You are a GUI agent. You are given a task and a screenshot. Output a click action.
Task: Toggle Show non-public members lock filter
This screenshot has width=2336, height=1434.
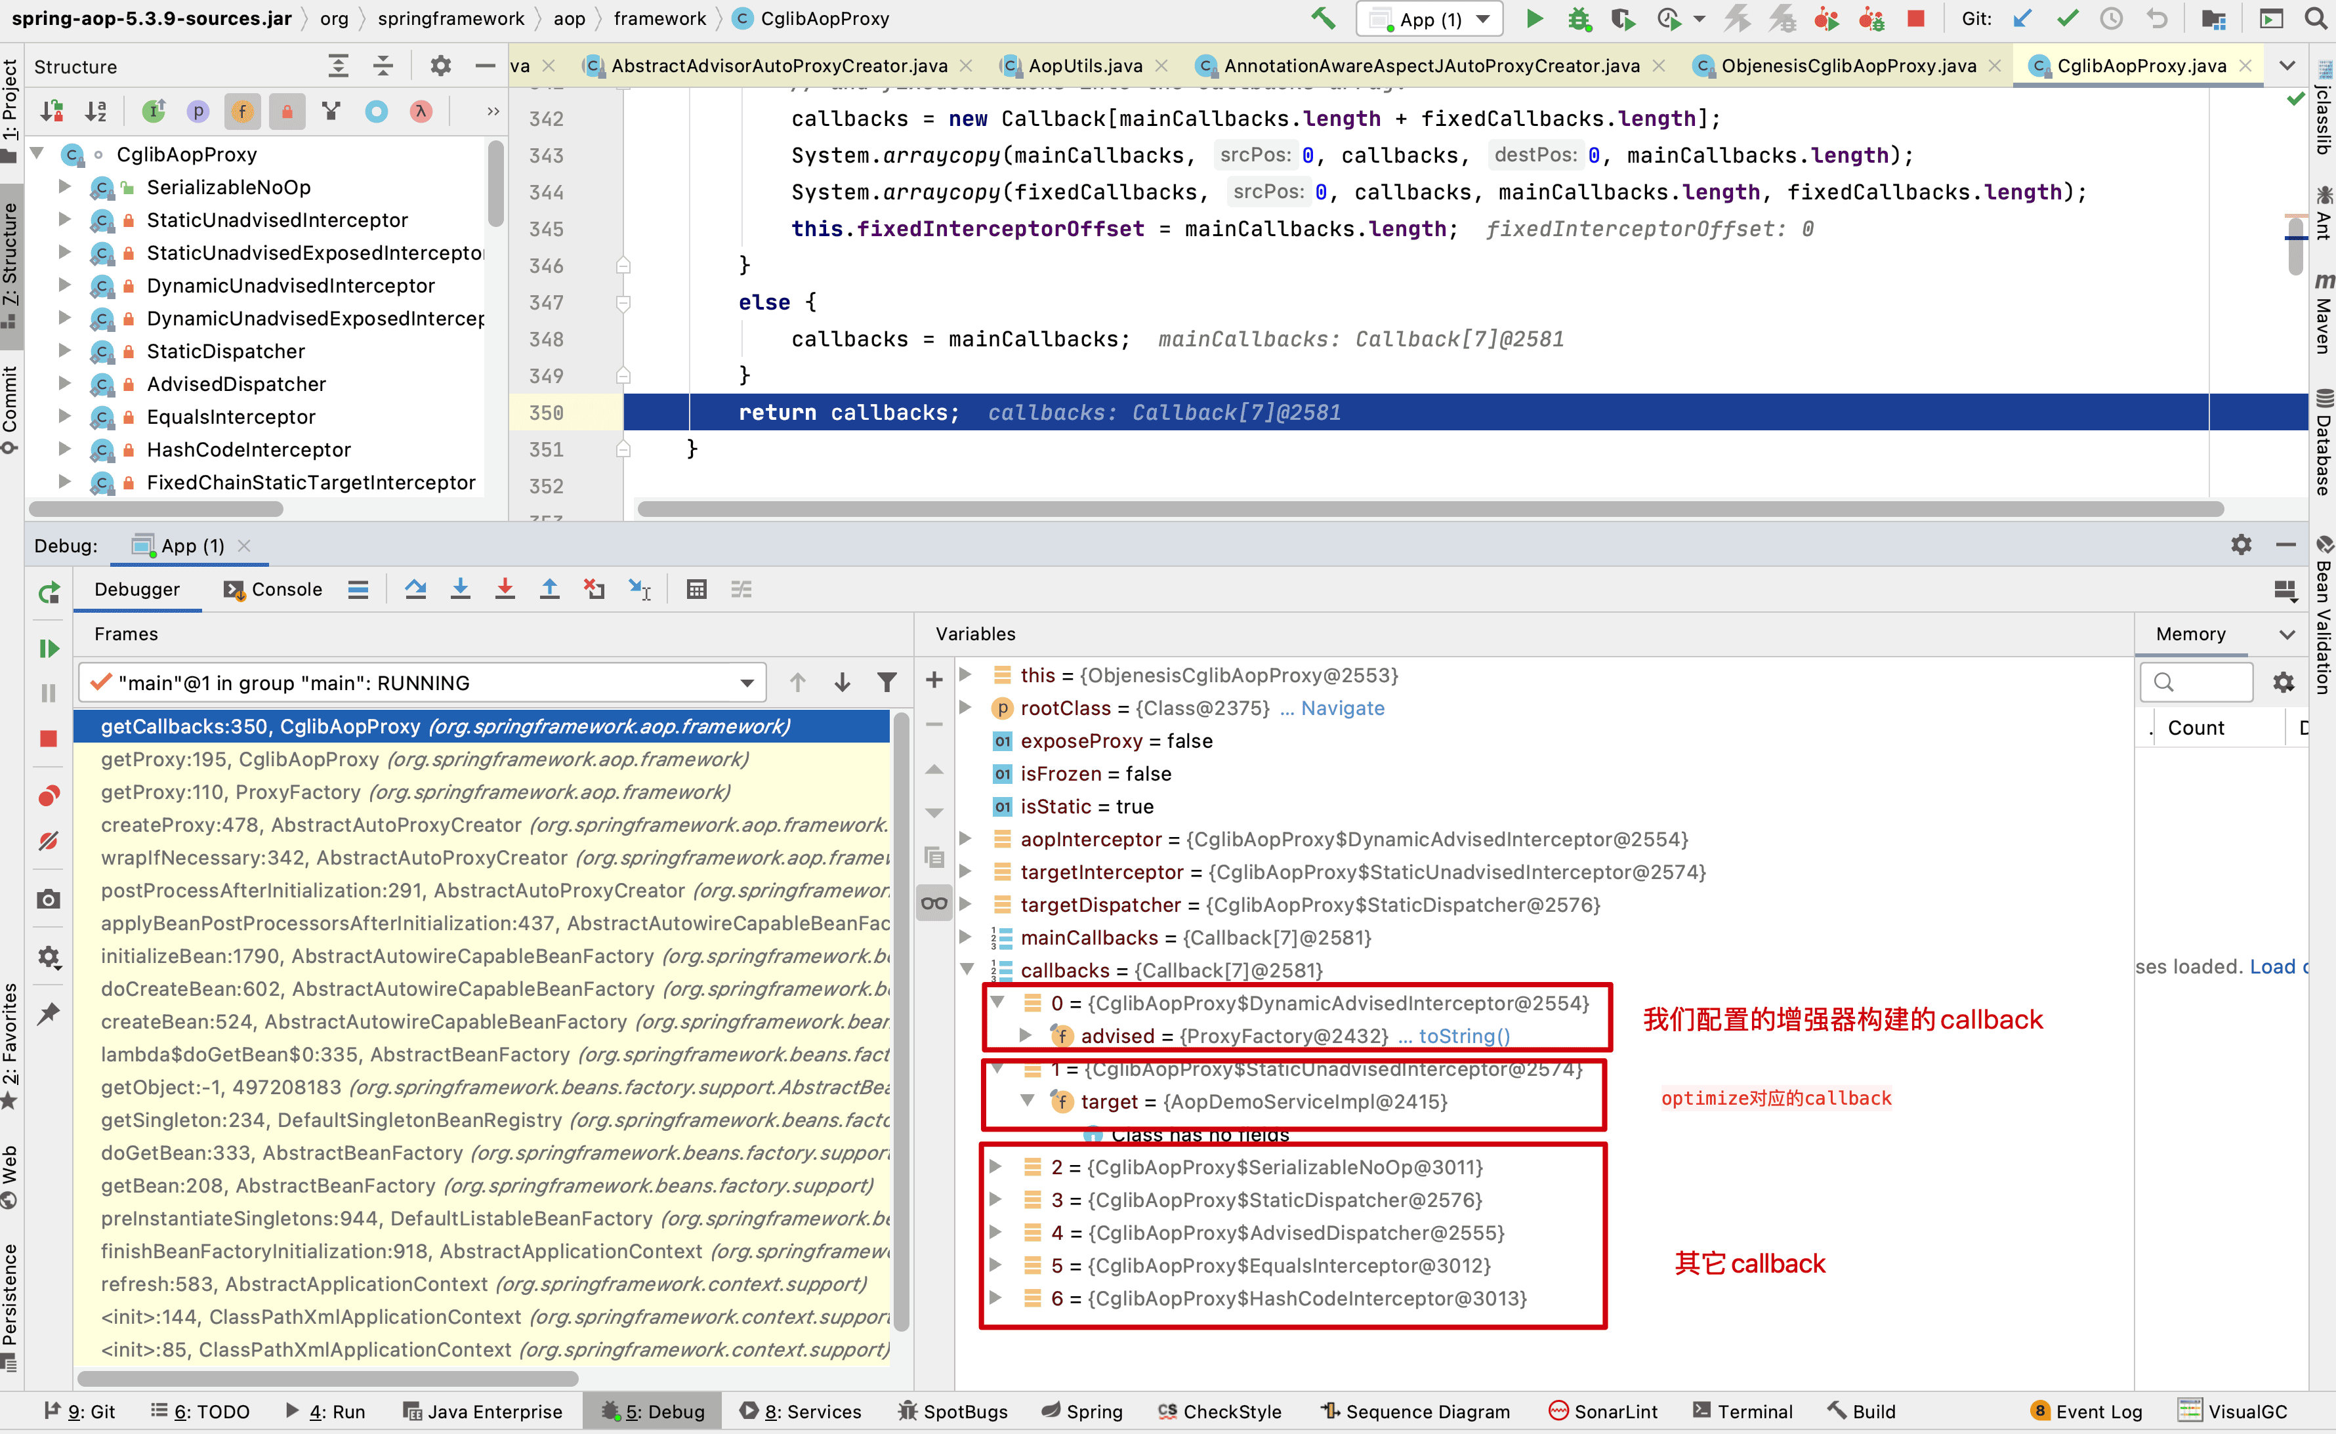[x=287, y=112]
